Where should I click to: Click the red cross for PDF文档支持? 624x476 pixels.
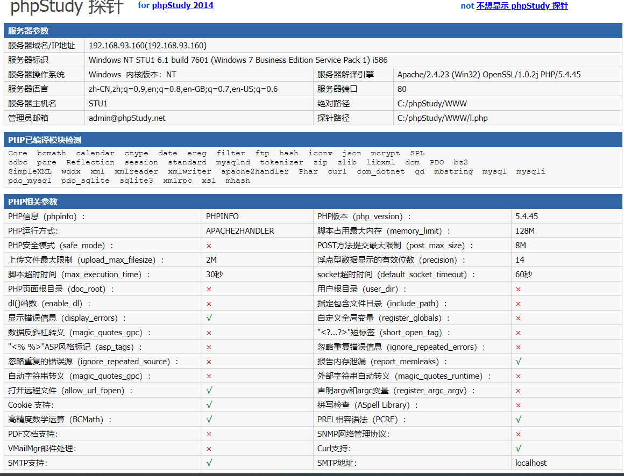(x=209, y=434)
